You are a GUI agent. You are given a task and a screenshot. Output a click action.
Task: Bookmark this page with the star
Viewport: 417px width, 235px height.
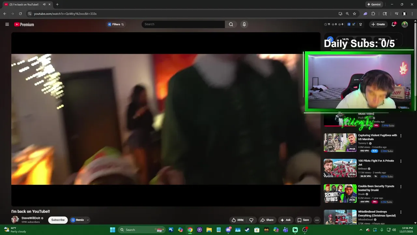pos(354,14)
